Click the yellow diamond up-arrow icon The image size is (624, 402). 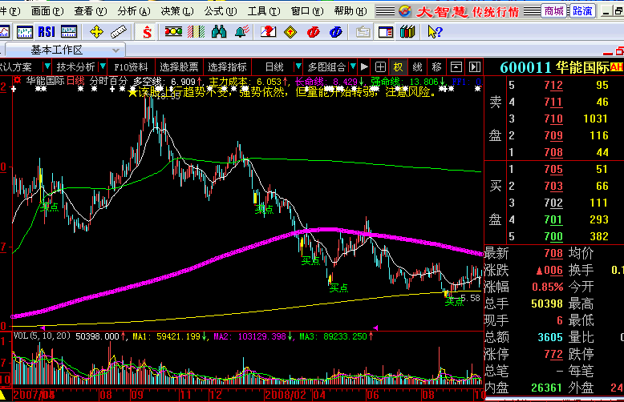click(290, 32)
